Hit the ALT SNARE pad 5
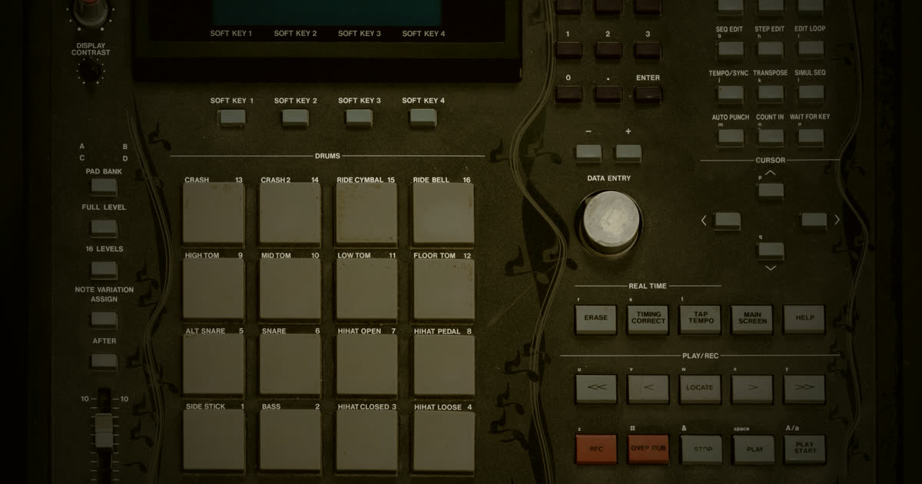 tap(214, 366)
